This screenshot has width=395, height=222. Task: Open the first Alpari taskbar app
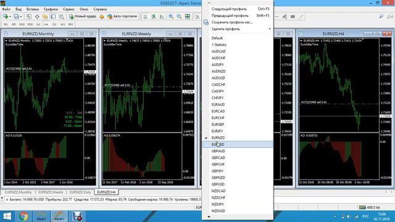[41, 216]
